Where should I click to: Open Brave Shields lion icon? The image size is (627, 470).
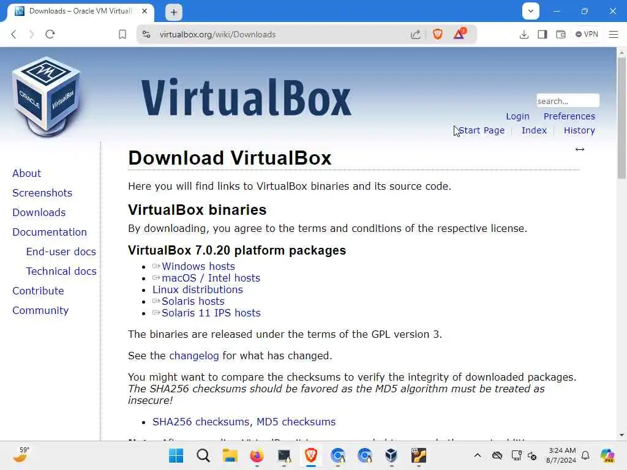(x=437, y=34)
